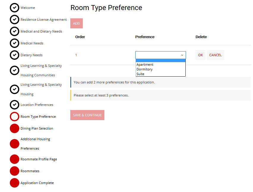Select the Medical and Dietary Needs check icon
The image size is (253, 192).
click(15, 31)
